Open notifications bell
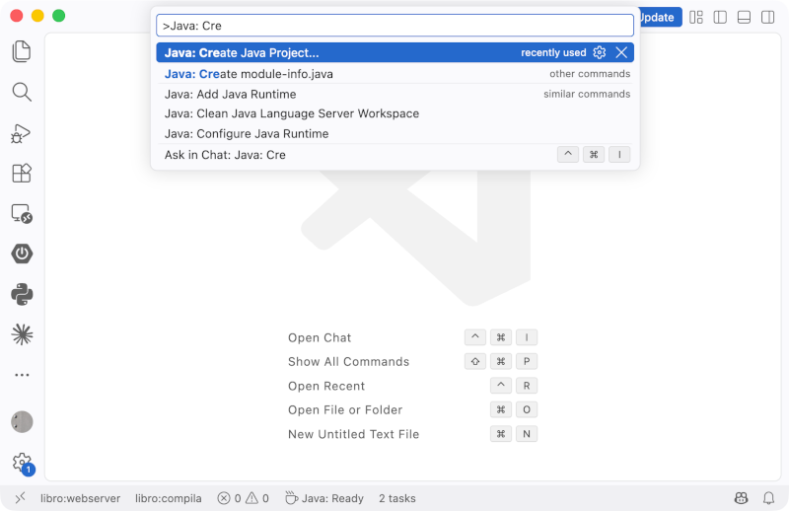The height and width of the screenshot is (511, 789). click(x=768, y=498)
